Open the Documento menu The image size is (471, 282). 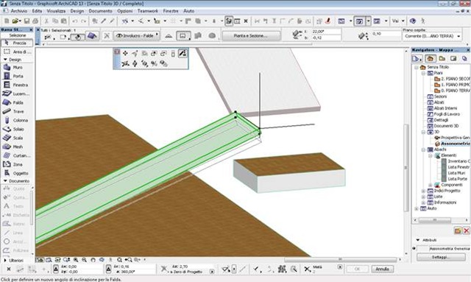pyautogui.click(x=100, y=11)
